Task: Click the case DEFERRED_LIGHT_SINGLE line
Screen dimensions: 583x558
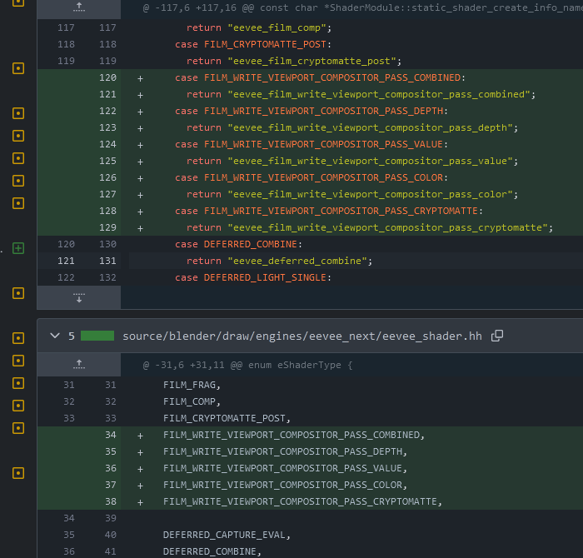Action: pyautogui.click(x=253, y=277)
